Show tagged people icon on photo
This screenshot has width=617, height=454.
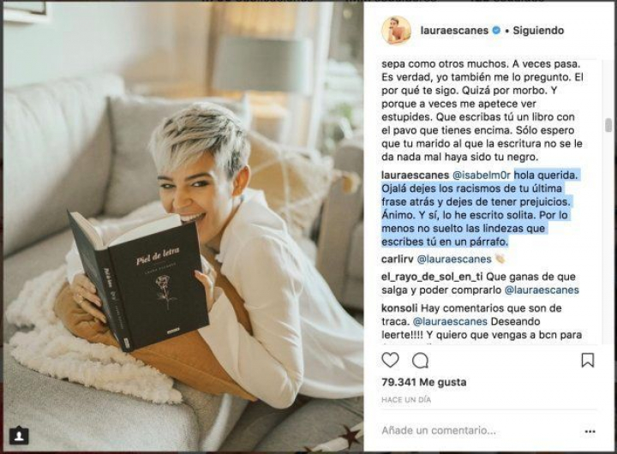19,435
